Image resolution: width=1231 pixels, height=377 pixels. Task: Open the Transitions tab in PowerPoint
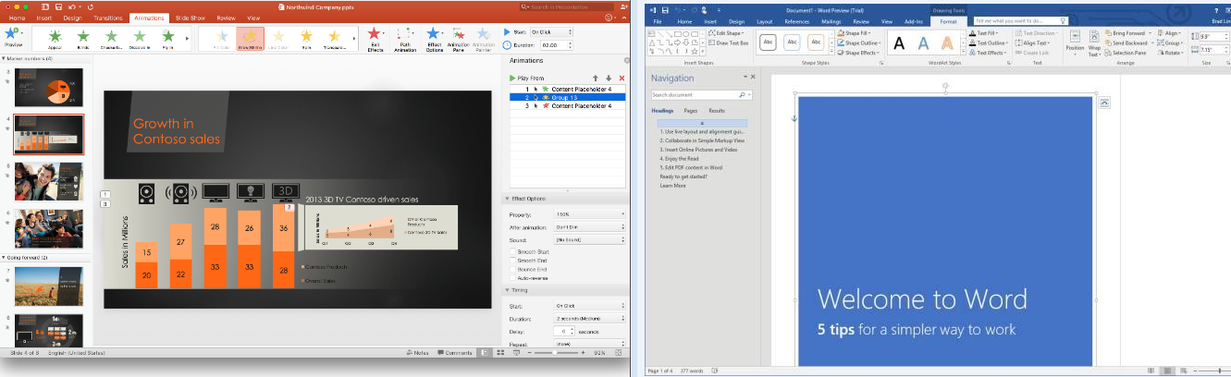(x=108, y=18)
